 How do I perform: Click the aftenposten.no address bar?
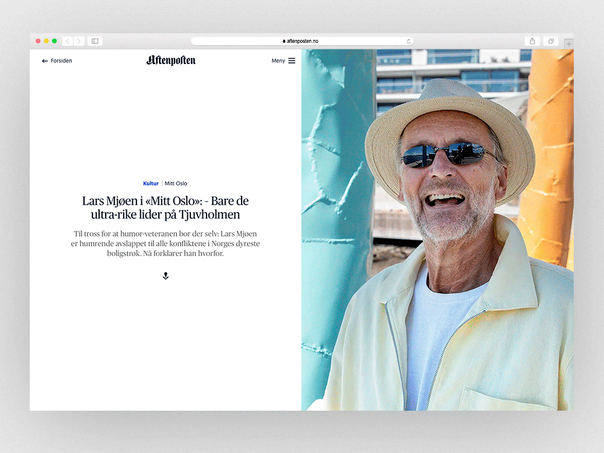[x=302, y=41]
